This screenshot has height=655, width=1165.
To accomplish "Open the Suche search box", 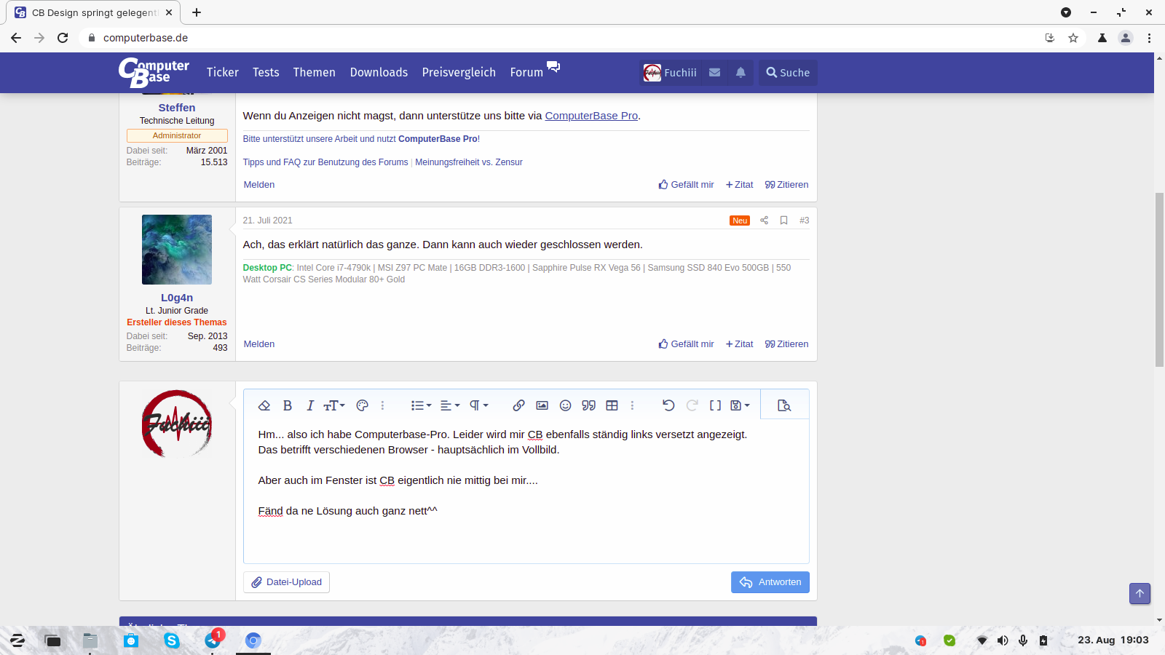I will (x=788, y=73).
